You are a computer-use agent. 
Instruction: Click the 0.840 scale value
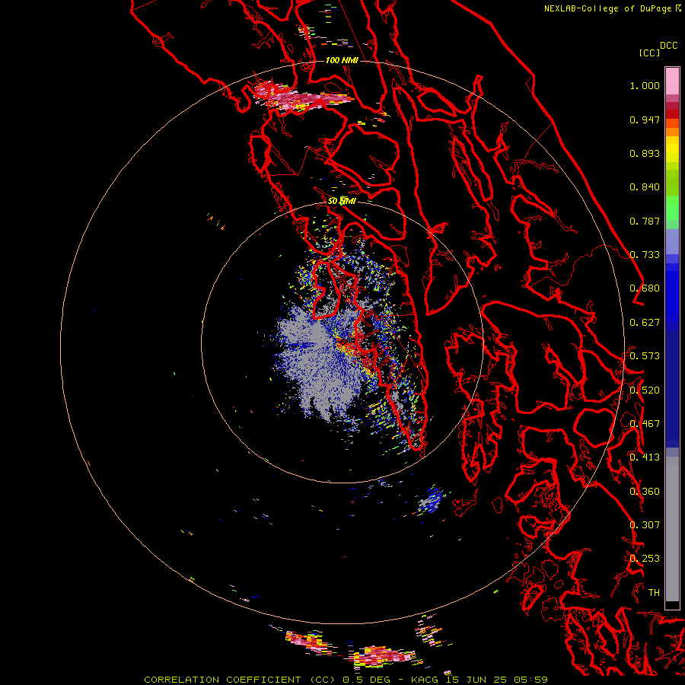645,187
